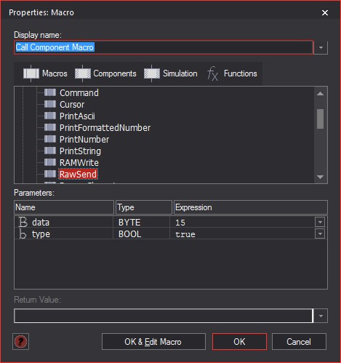Close the Properties: Macro dialog
Screen dimensions: 341x363
325,12
